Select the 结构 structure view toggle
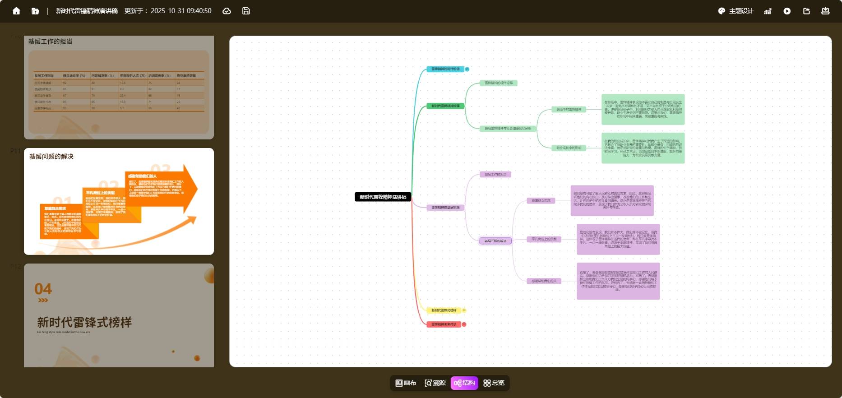Image resolution: width=842 pixels, height=398 pixels. 464,383
